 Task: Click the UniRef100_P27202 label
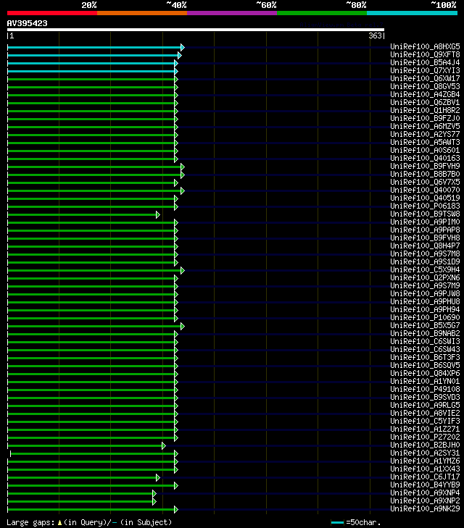[x=425, y=437]
